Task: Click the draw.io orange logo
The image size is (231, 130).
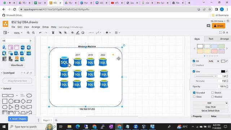Action: (x=5, y=24)
